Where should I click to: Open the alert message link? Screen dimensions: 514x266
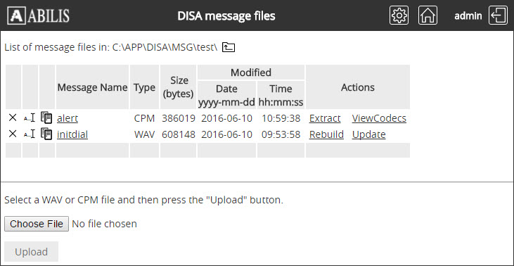[68, 118]
